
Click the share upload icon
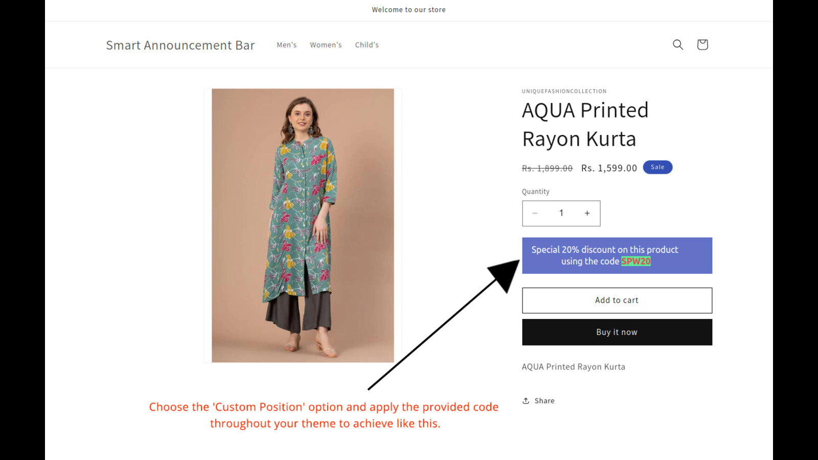[526, 401]
